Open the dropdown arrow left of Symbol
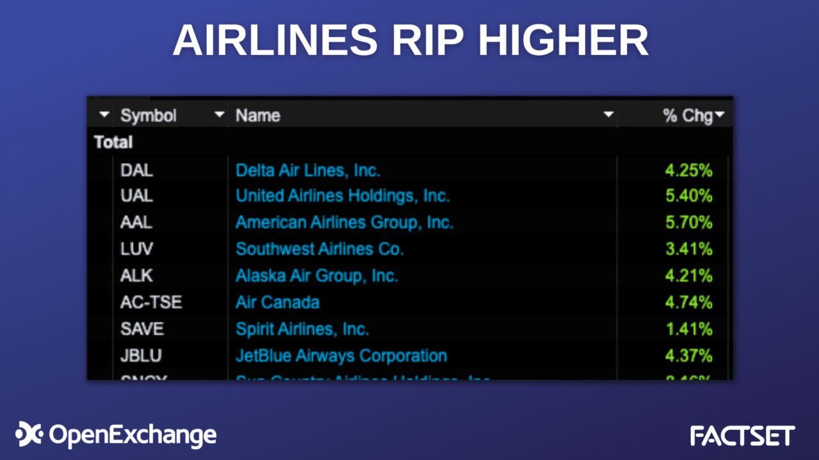This screenshot has height=460, width=819. pos(104,116)
